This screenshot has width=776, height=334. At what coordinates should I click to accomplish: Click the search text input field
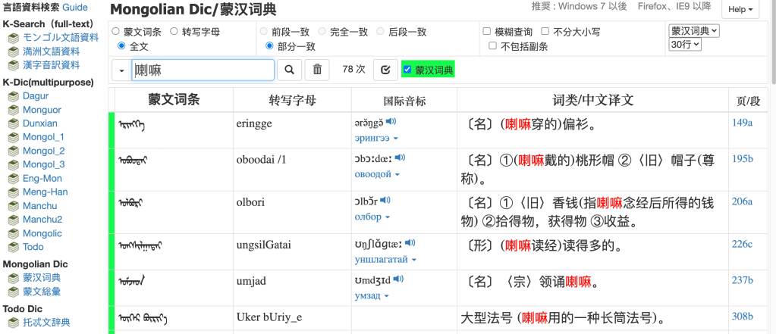(203, 70)
